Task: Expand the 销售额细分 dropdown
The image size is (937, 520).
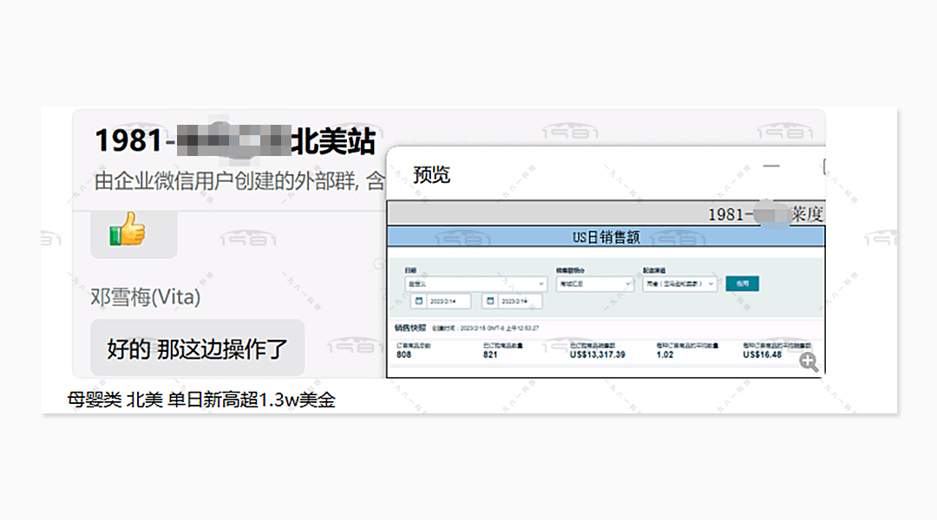Action: tap(596, 283)
